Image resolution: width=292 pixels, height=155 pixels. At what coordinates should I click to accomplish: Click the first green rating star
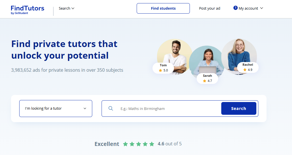click(x=125, y=144)
